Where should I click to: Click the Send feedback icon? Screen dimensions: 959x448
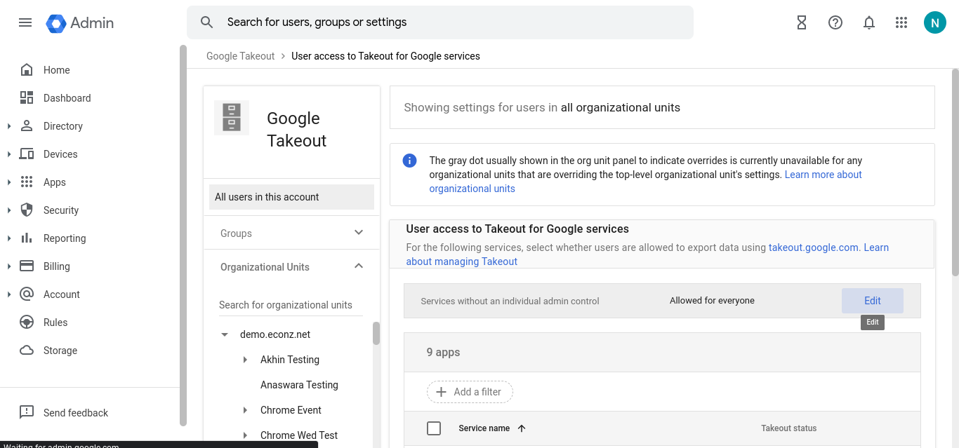(x=27, y=412)
